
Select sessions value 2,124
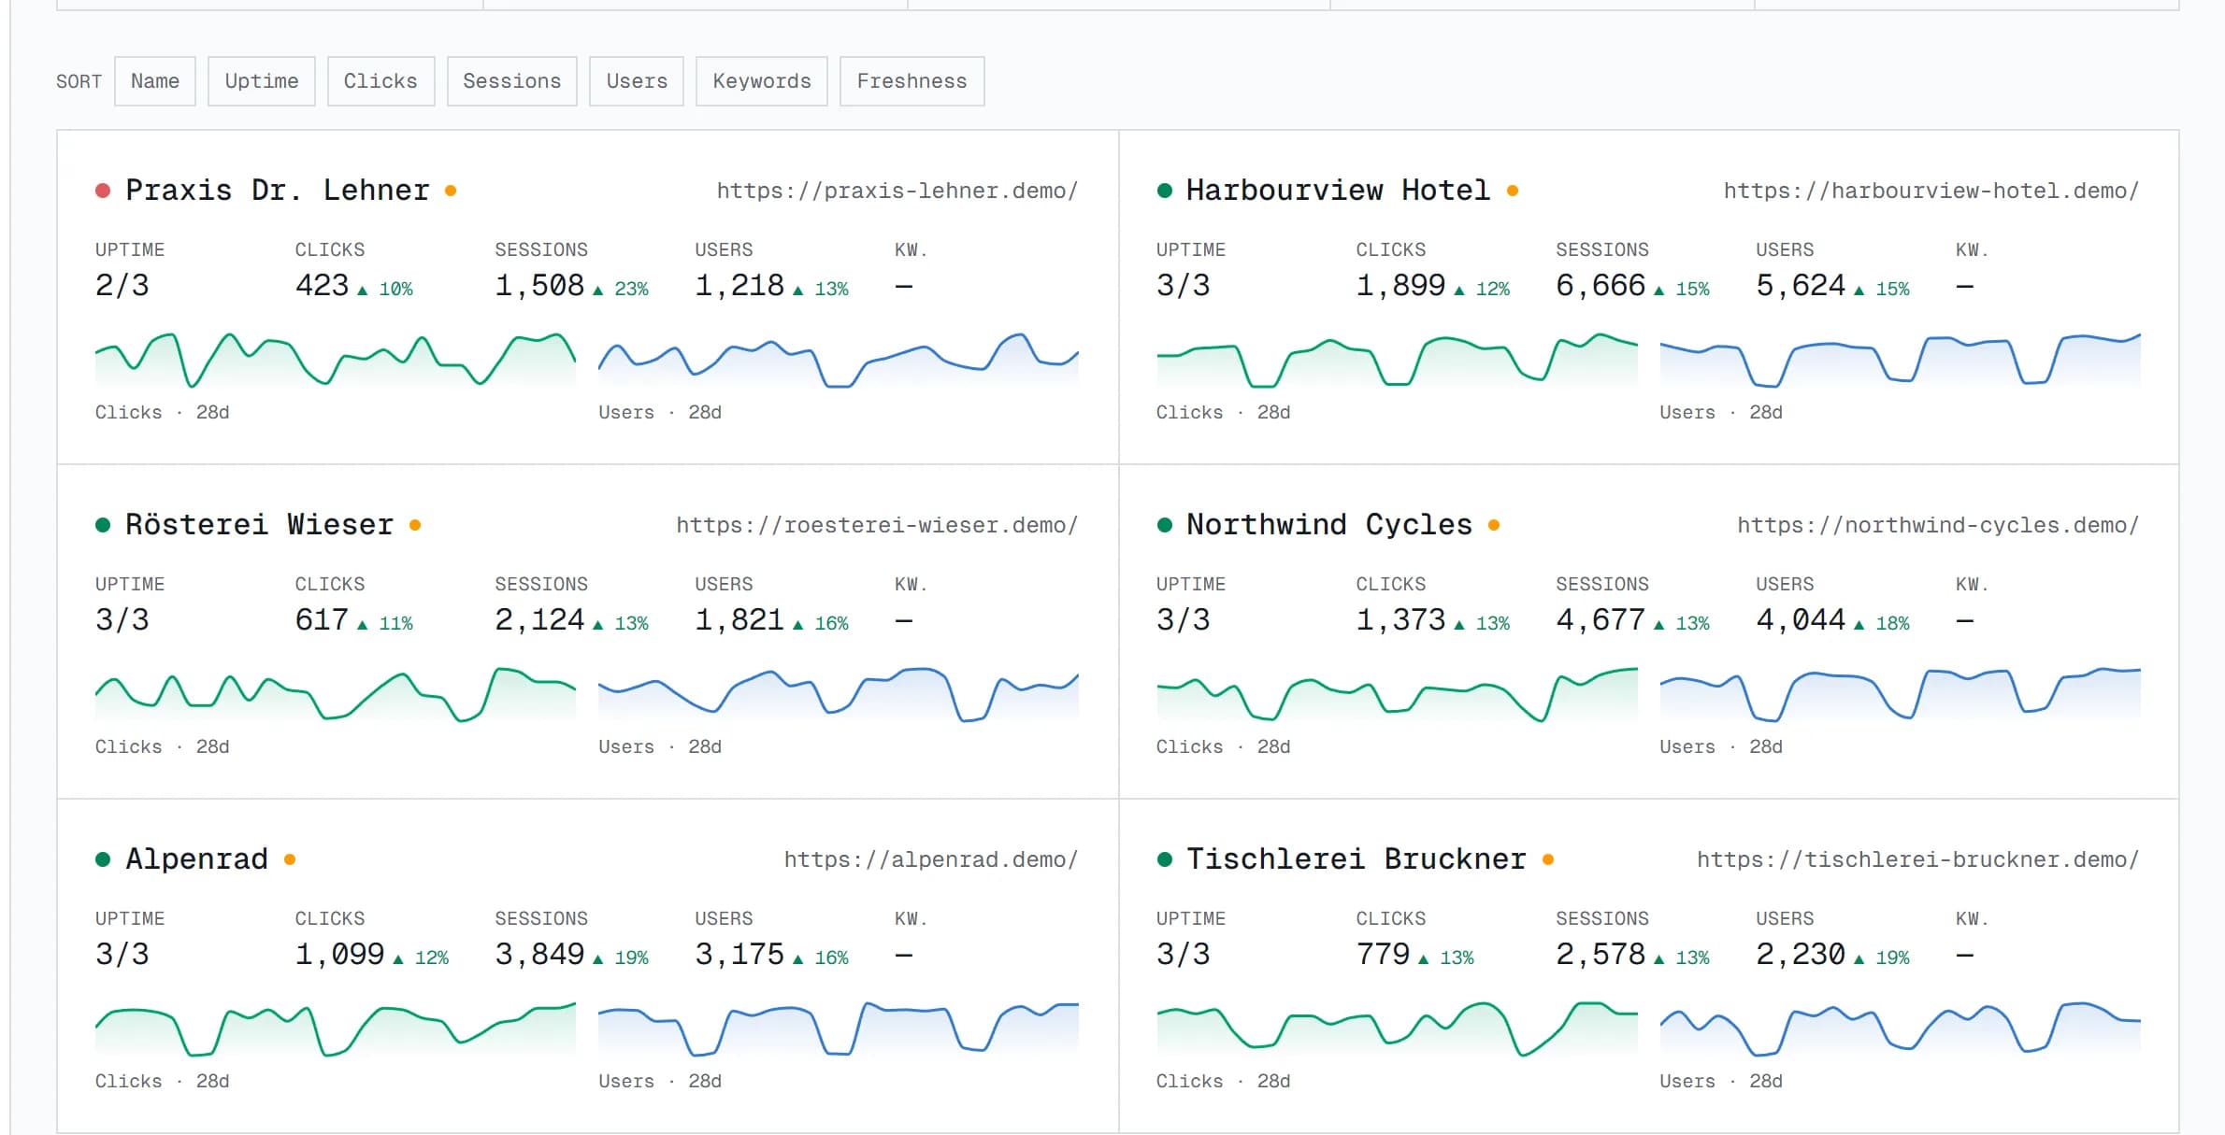(x=539, y=620)
